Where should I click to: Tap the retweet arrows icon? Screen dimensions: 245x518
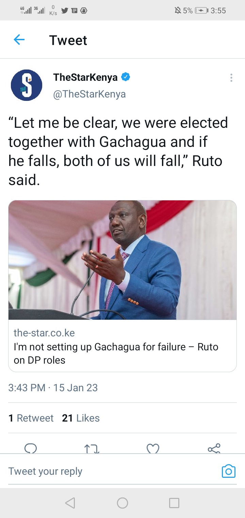click(92, 448)
